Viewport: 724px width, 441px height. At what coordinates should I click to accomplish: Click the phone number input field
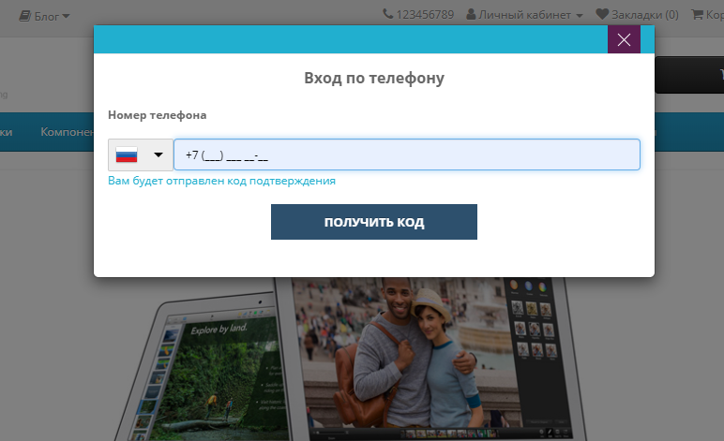(407, 154)
